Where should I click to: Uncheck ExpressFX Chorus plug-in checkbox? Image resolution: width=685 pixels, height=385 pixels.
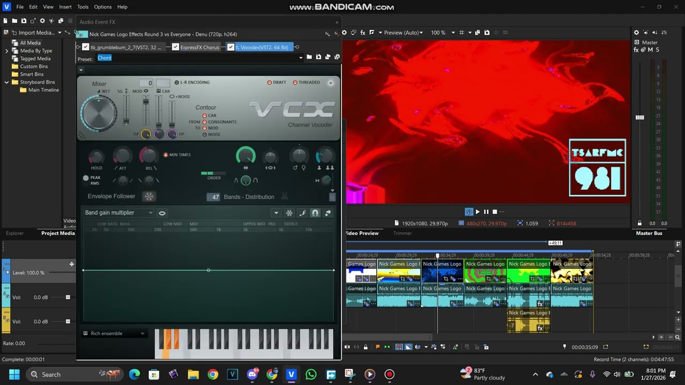click(176, 47)
